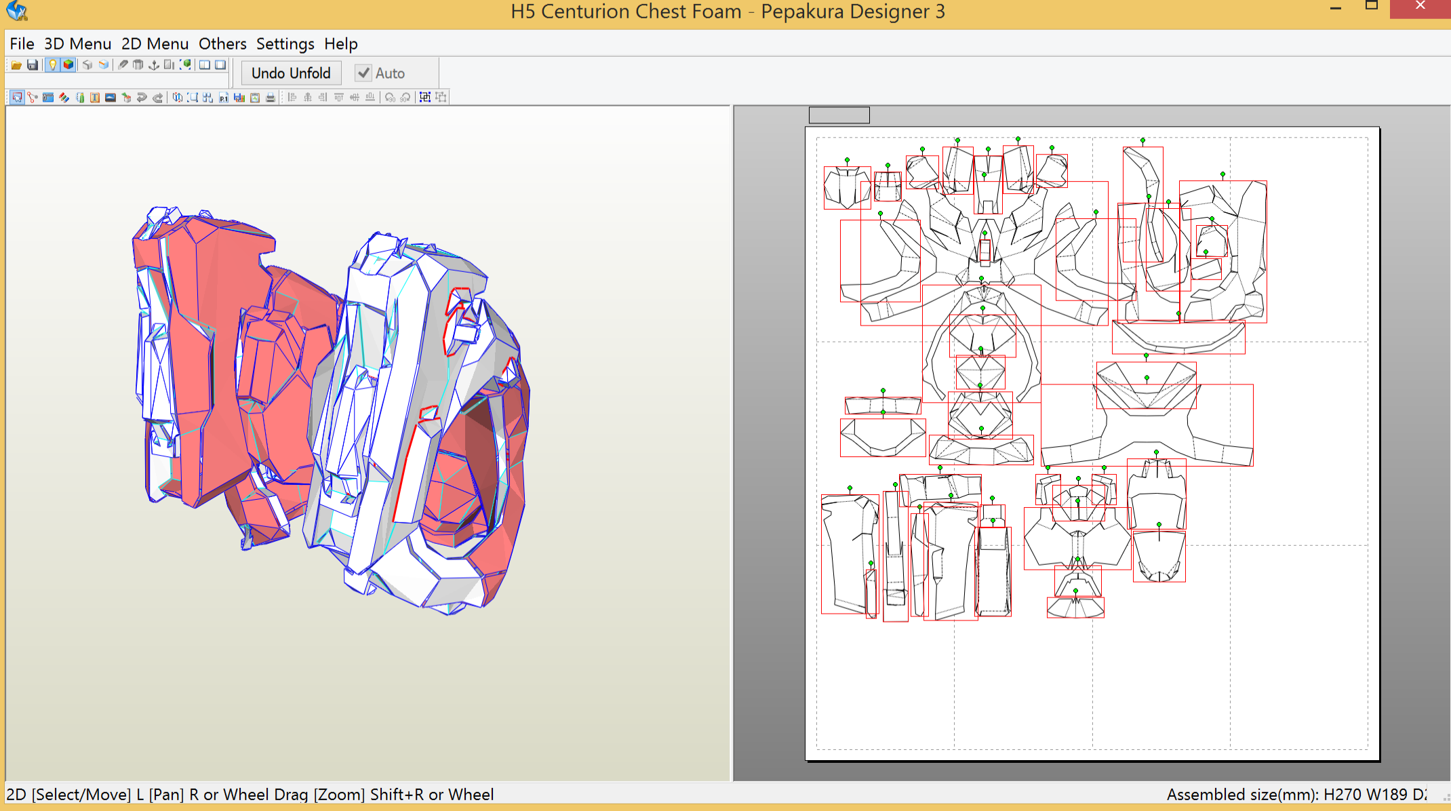Open a file with the folder icon

tap(16, 64)
